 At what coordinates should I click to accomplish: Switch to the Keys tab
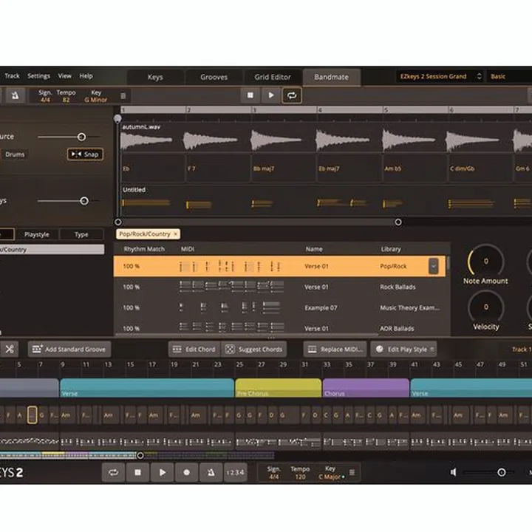point(155,77)
